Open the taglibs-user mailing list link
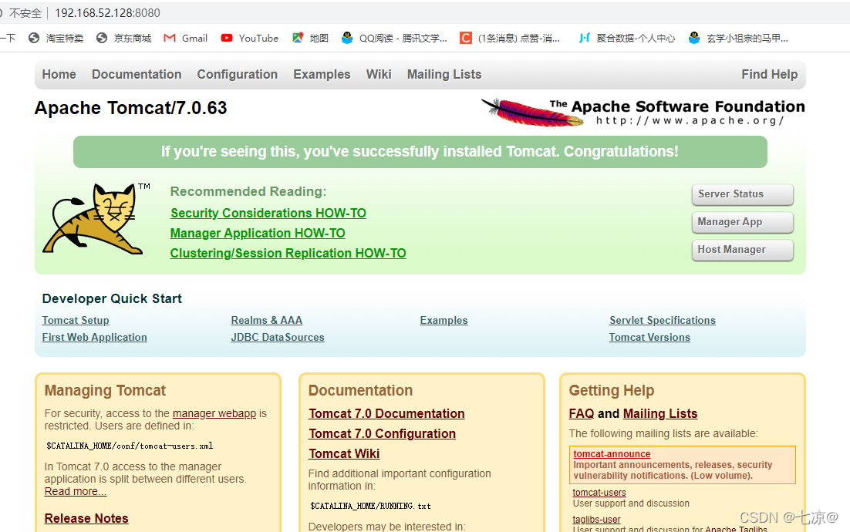The image size is (850, 532). pos(596,520)
